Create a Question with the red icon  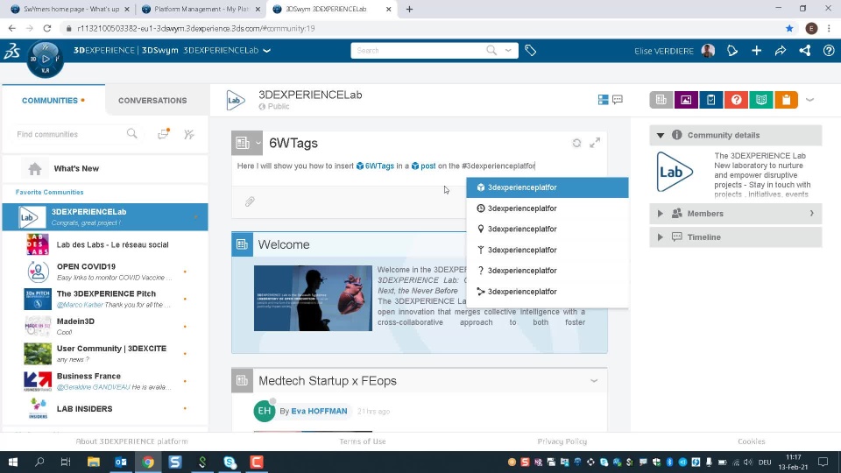pos(736,100)
